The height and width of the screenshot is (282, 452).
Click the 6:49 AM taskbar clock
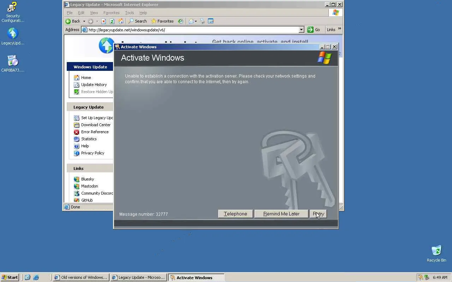click(x=440, y=277)
